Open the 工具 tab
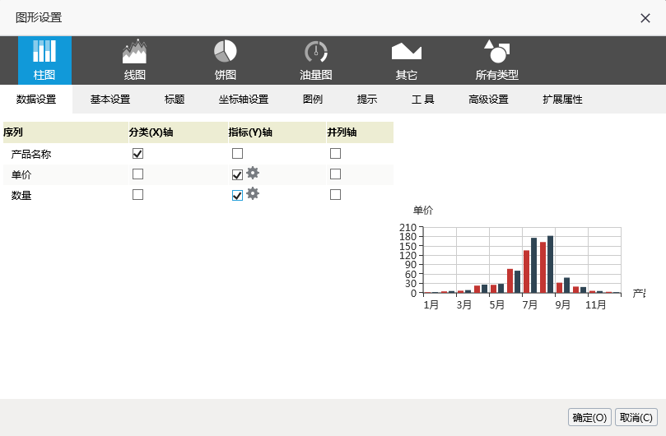Viewport: 666px width, 436px height. click(x=422, y=100)
